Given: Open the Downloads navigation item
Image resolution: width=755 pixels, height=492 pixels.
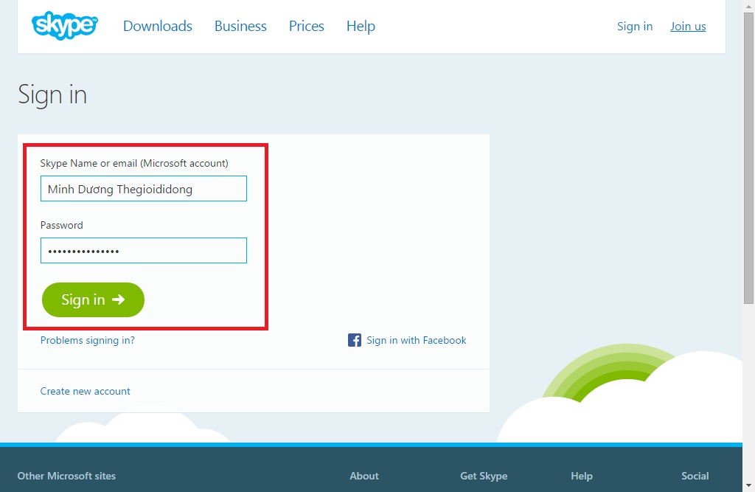Looking at the screenshot, I should 157,26.
